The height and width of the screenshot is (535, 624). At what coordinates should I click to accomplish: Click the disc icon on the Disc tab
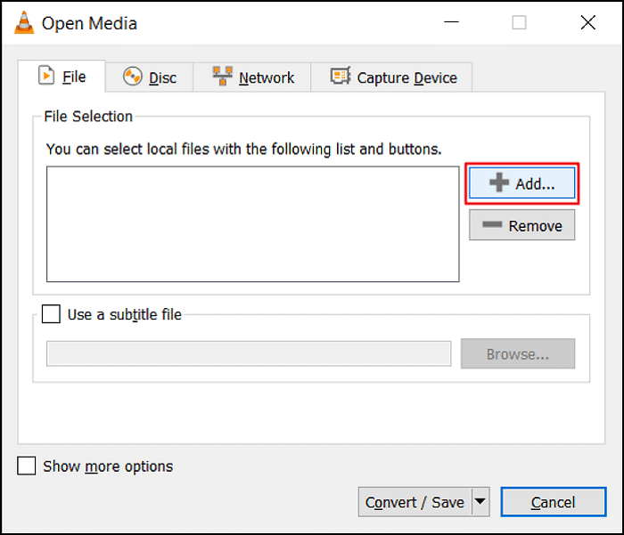tap(133, 77)
